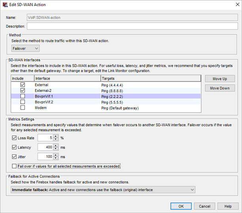Click the Description text field

click(132, 26)
